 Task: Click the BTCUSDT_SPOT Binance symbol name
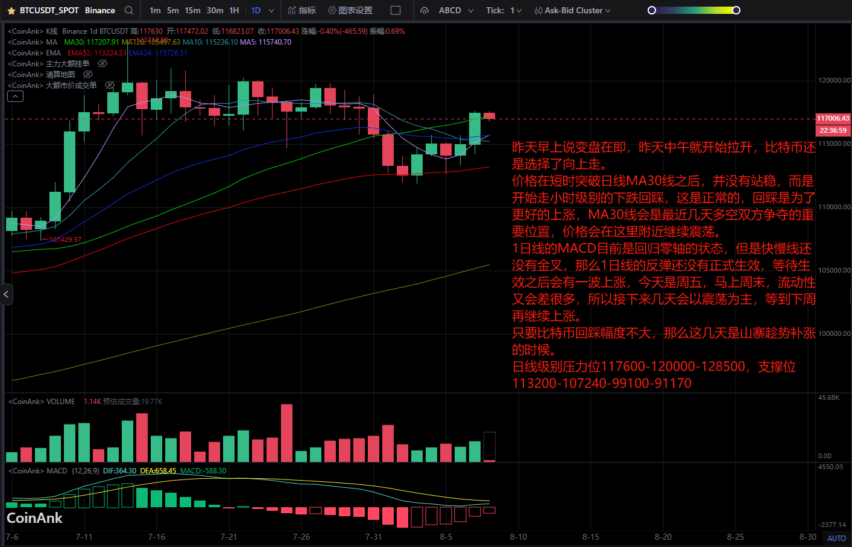click(x=68, y=10)
